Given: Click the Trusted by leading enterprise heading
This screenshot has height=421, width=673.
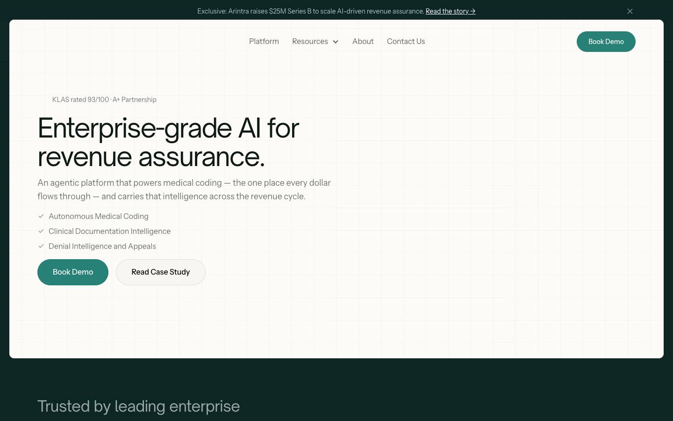Looking at the screenshot, I should click(x=138, y=406).
